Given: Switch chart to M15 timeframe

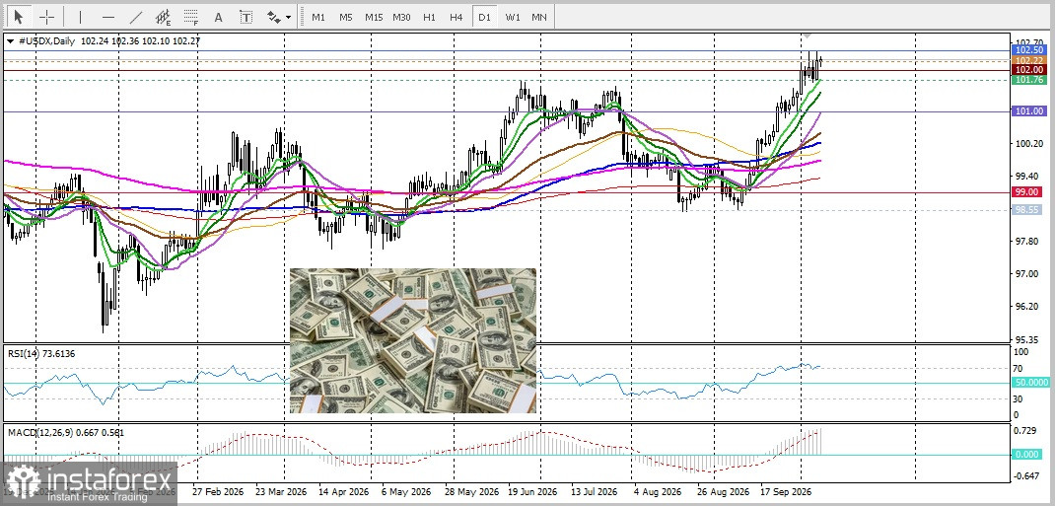Looking at the screenshot, I should pos(374,17).
